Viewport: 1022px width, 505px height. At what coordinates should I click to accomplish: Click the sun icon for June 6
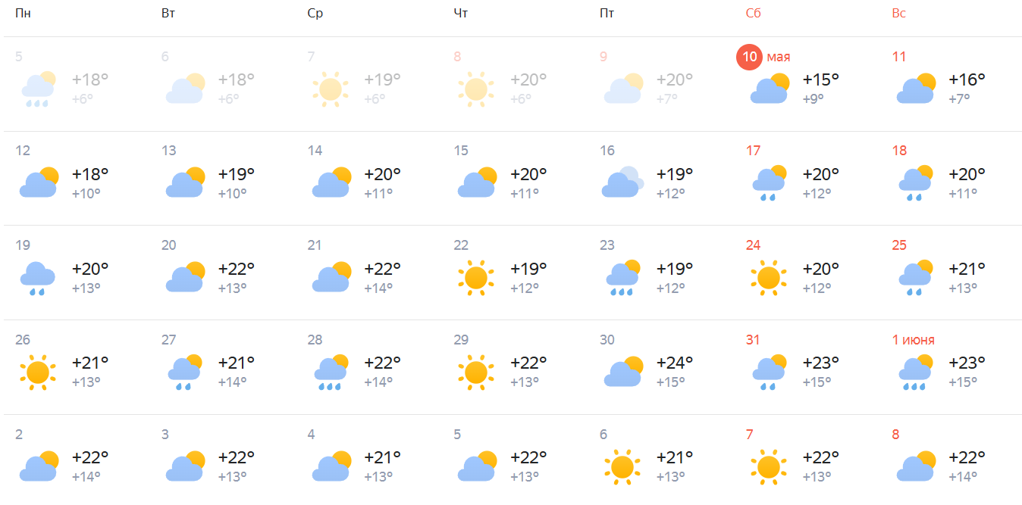(622, 466)
